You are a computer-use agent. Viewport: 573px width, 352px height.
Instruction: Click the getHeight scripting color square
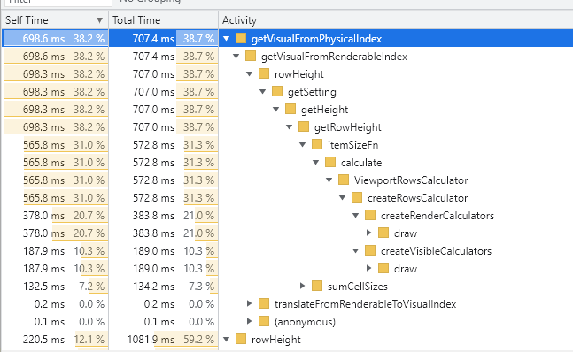pyautogui.click(x=290, y=109)
